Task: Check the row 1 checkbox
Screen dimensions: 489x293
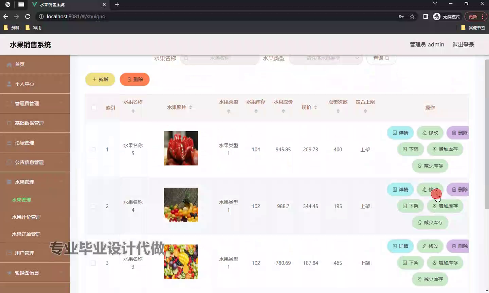Action: [x=93, y=150]
